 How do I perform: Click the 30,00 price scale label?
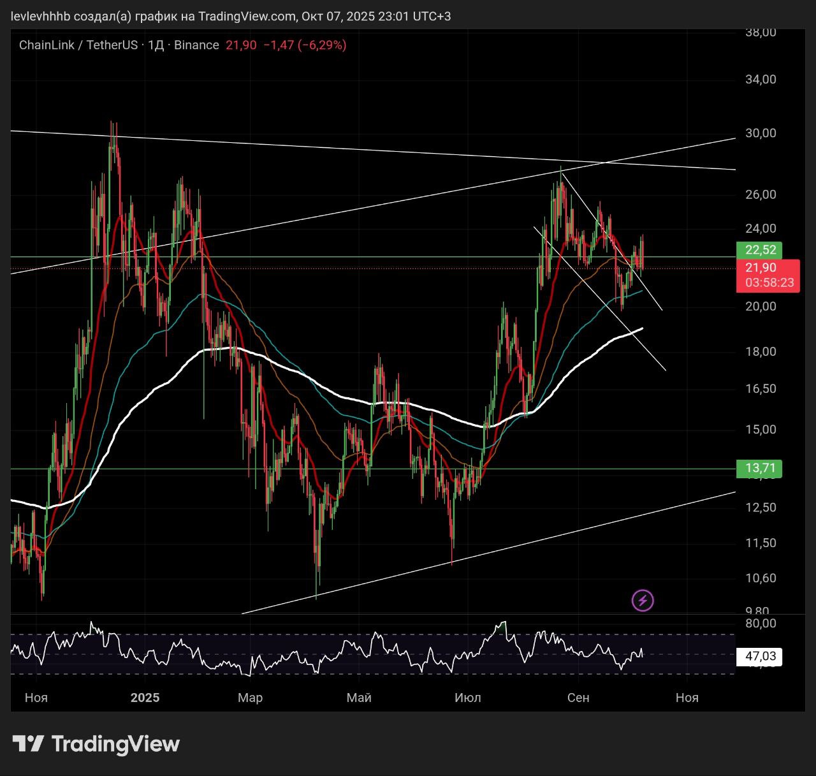(761, 133)
